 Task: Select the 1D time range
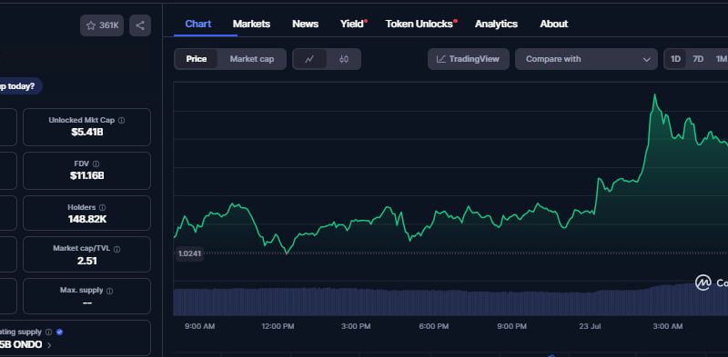point(675,59)
